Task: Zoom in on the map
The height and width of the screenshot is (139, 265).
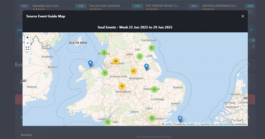Action: (x=28, y=38)
